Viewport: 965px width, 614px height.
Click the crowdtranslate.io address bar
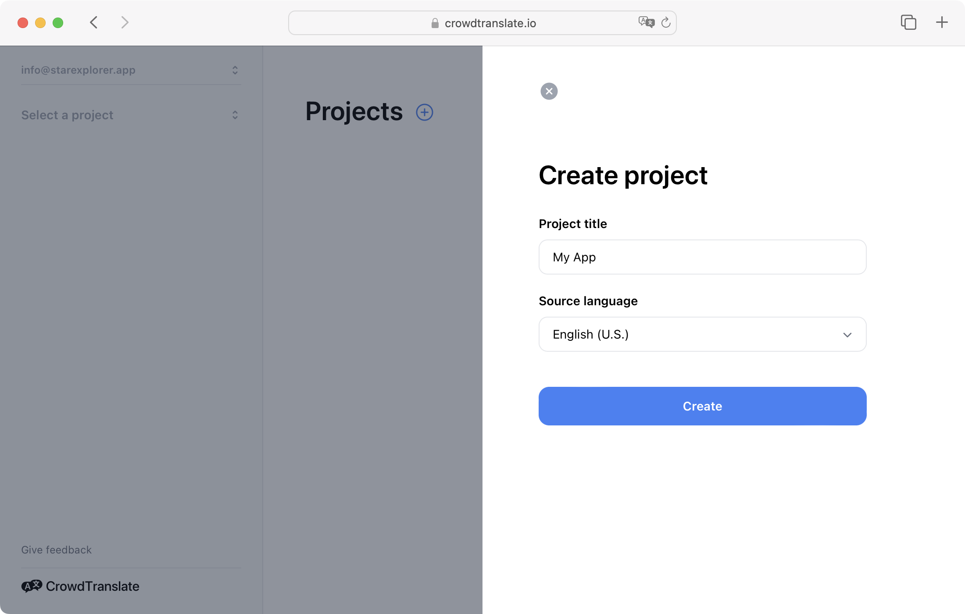[x=490, y=23]
